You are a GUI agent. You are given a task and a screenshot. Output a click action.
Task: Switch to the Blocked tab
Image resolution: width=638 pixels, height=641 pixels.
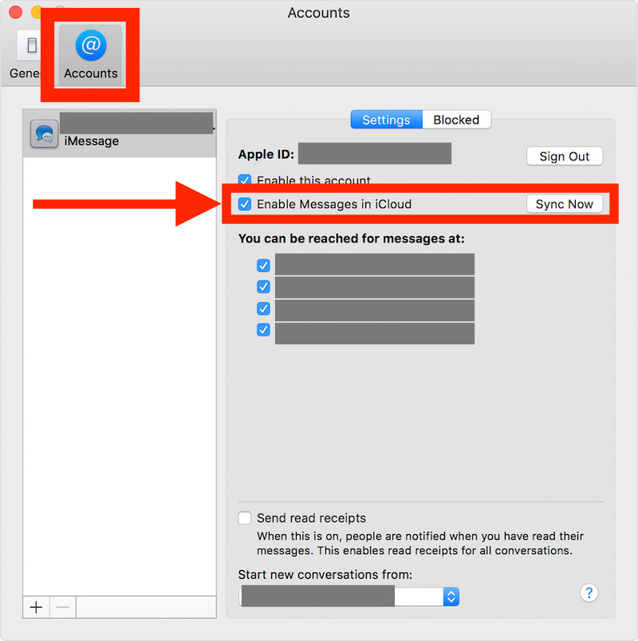[456, 120]
